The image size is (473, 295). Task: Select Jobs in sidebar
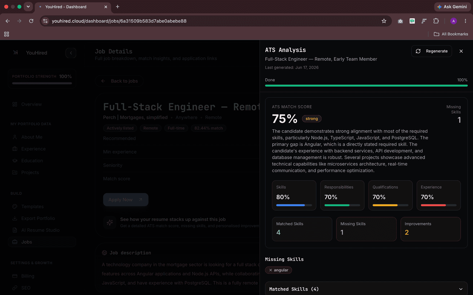[42, 242]
